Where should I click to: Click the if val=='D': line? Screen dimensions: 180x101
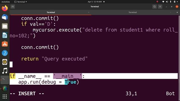(39, 24)
